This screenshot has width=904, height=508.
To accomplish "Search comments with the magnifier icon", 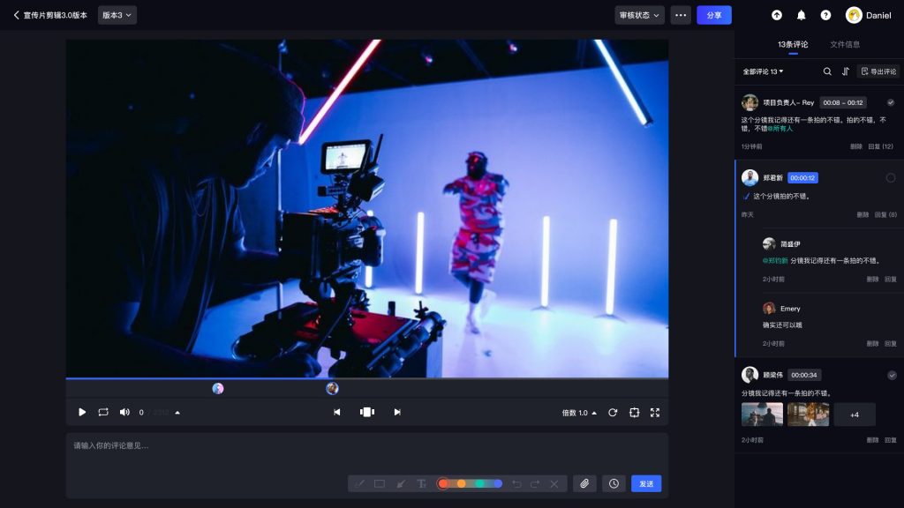I will pyautogui.click(x=827, y=71).
